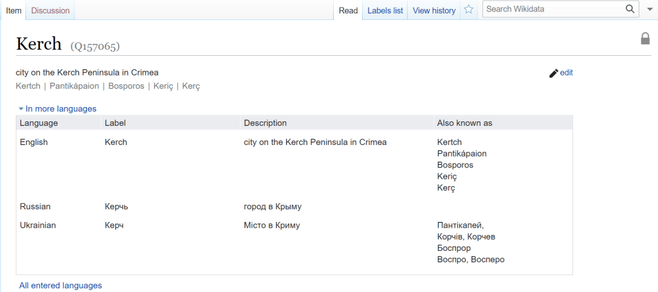Screen dimensions: 658x292
Task: Open the More dropdown arrow beside search
Action: tap(648, 10)
